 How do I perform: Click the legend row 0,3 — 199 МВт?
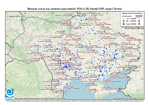132,19
